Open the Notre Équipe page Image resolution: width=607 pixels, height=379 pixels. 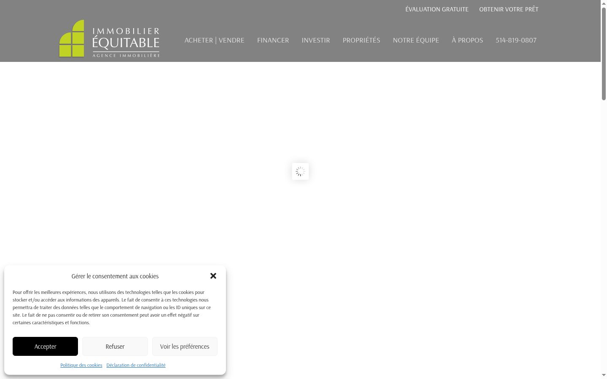pos(416,40)
